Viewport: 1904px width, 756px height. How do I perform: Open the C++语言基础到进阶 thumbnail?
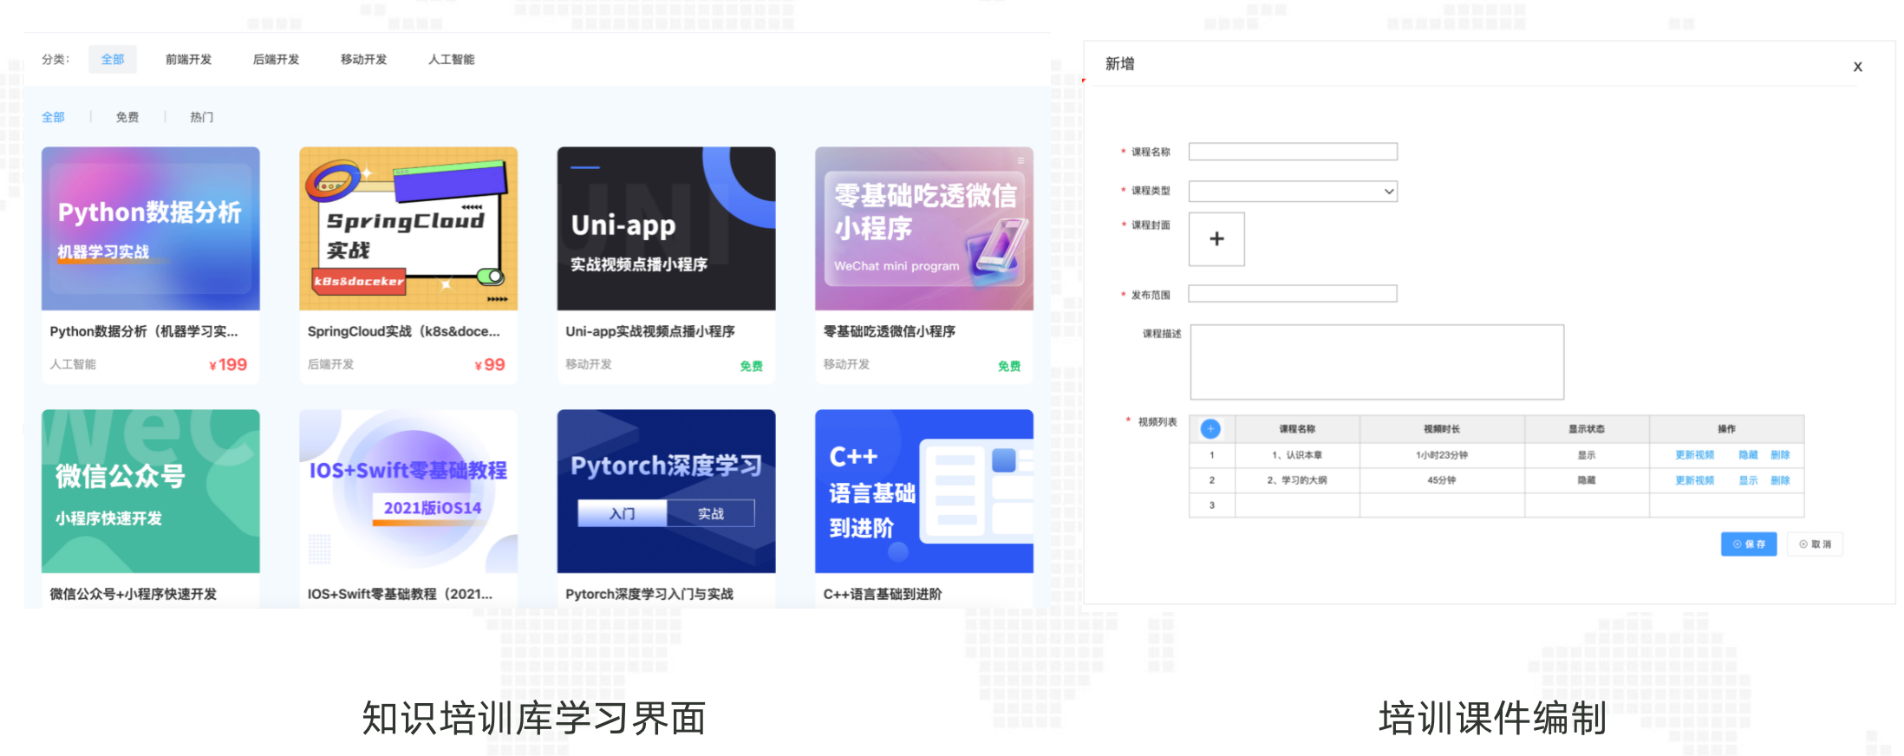click(924, 491)
